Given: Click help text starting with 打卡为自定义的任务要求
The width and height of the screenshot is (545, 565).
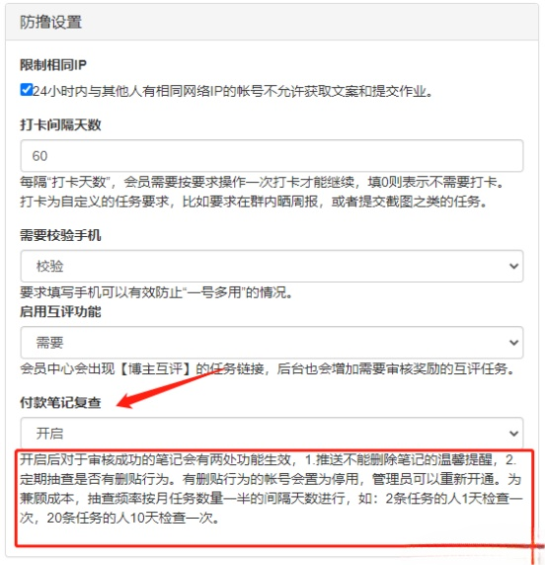Looking at the screenshot, I should pos(254,202).
